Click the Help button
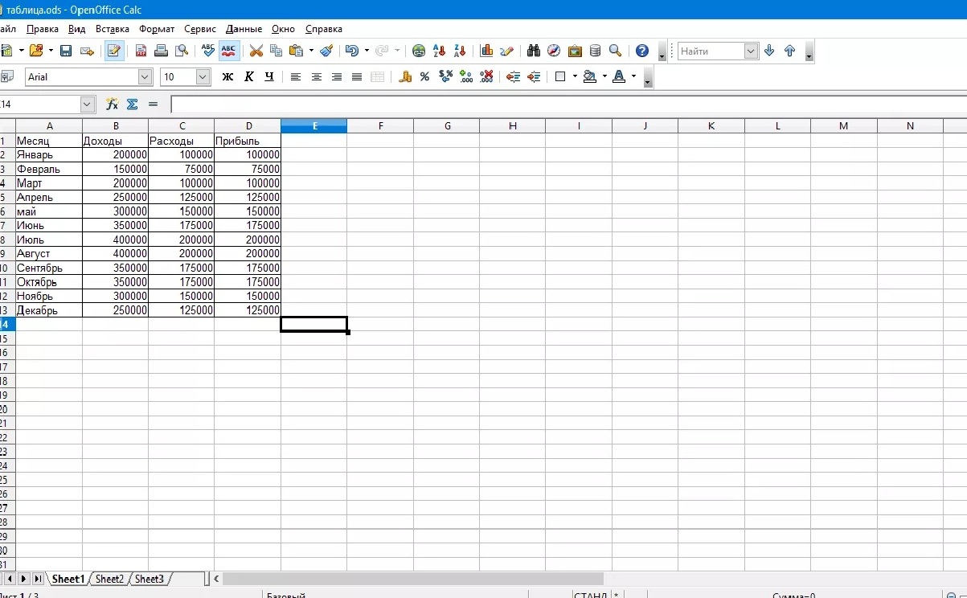 pos(641,50)
